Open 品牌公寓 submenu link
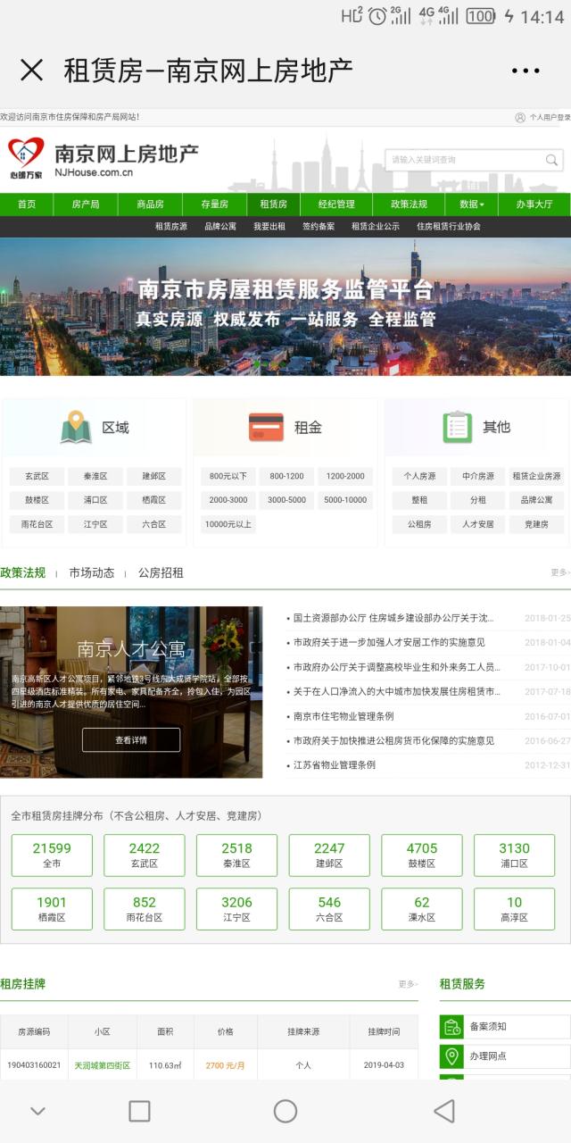The height and width of the screenshot is (1143, 571). pos(220,227)
